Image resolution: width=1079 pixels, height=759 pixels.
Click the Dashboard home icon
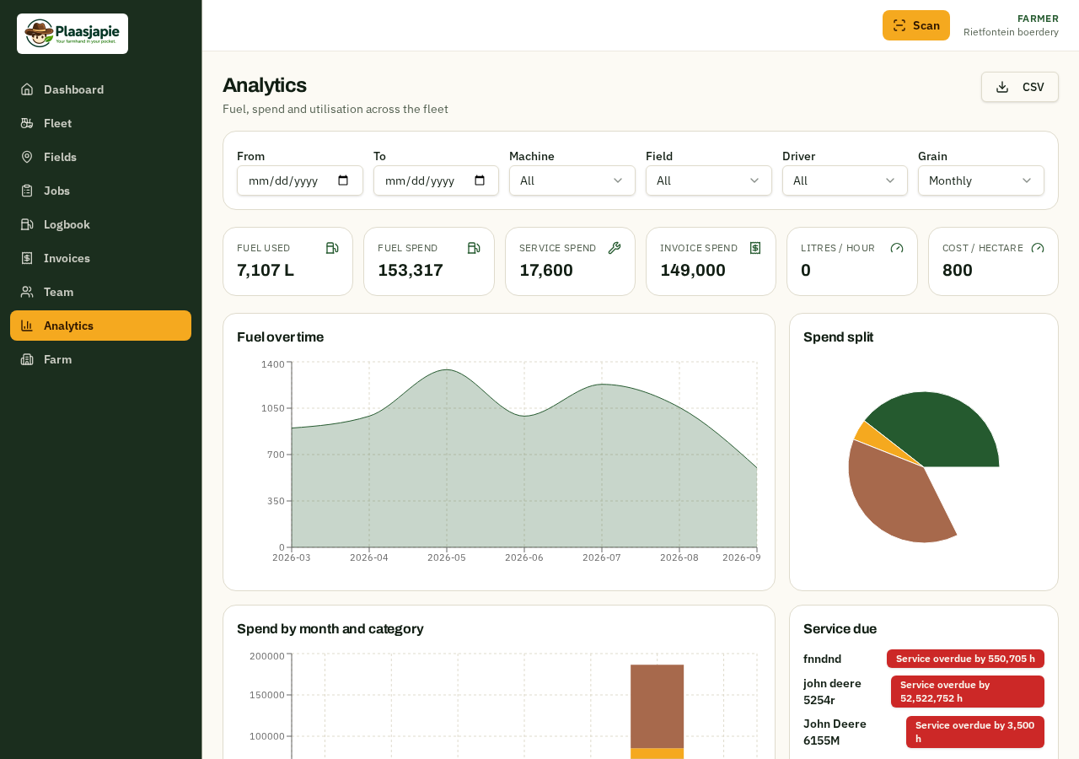(x=27, y=89)
